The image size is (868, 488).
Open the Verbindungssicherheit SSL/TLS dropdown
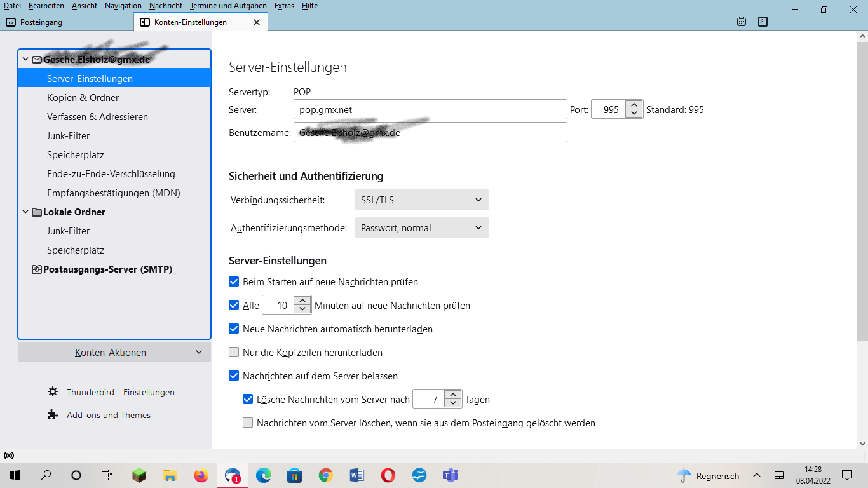(x=421, y=200)
